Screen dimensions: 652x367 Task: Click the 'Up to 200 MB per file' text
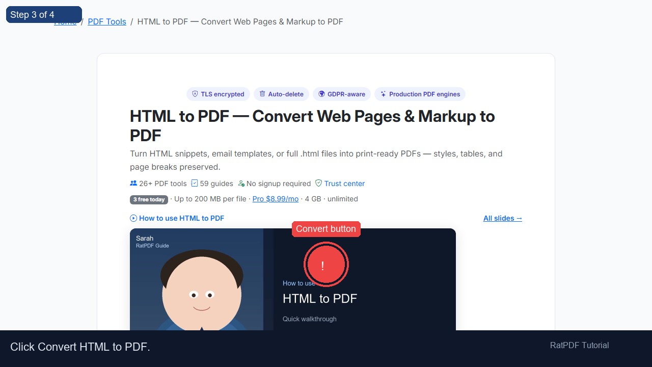[210, 199]
